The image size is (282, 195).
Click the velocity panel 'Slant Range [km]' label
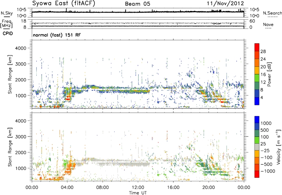point(10,147)
